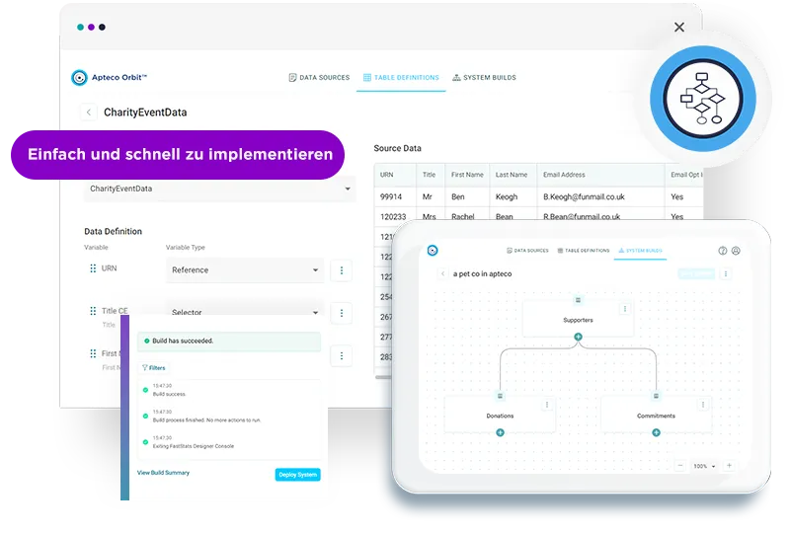Viewport: 790px width, 534px height.
Task: Open the Reference variable type dropdown
Action: click(245, 270)
